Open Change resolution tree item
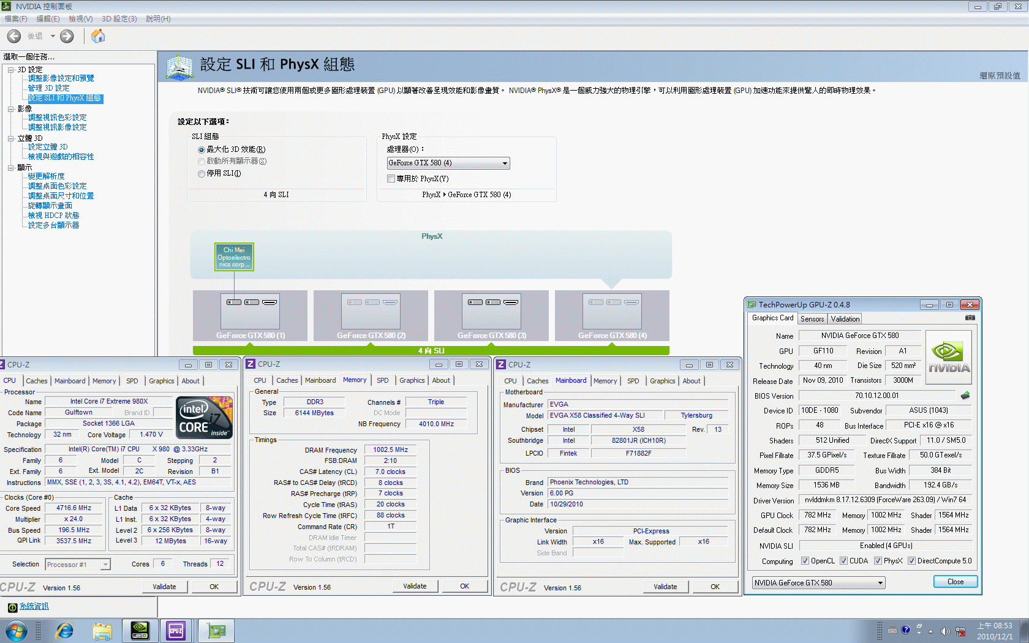This screenshot has height=643, width=1029. 46,176
